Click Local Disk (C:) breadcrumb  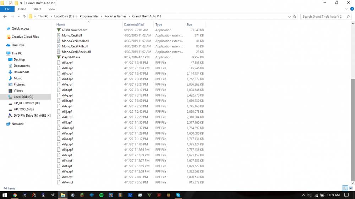64,16
